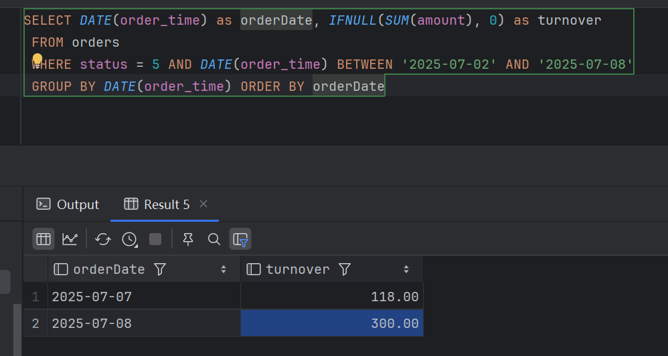Open filter for orderDate column

pos(160,269)
